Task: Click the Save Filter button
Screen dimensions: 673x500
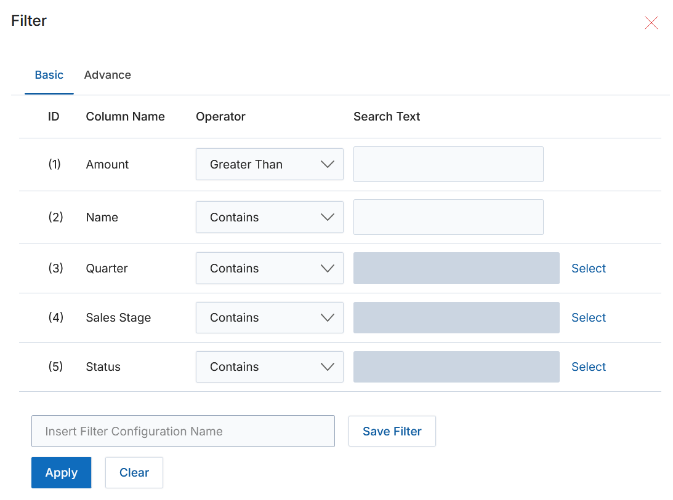Action: click(x=392, y=431)
